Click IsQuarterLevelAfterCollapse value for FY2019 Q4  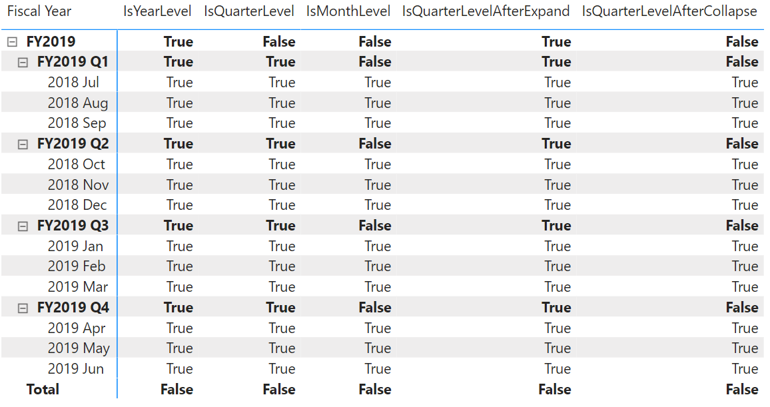(741, 308)
